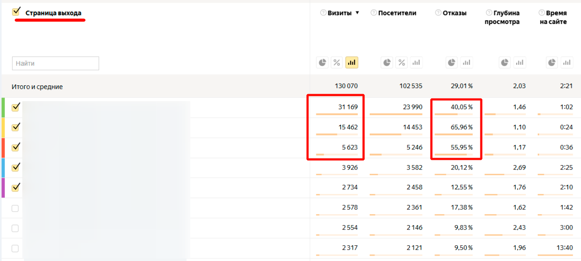This screenshot has height=261, width=581.
Task: Select pie chart icon under Визиты
Action: tap(322, 63)
